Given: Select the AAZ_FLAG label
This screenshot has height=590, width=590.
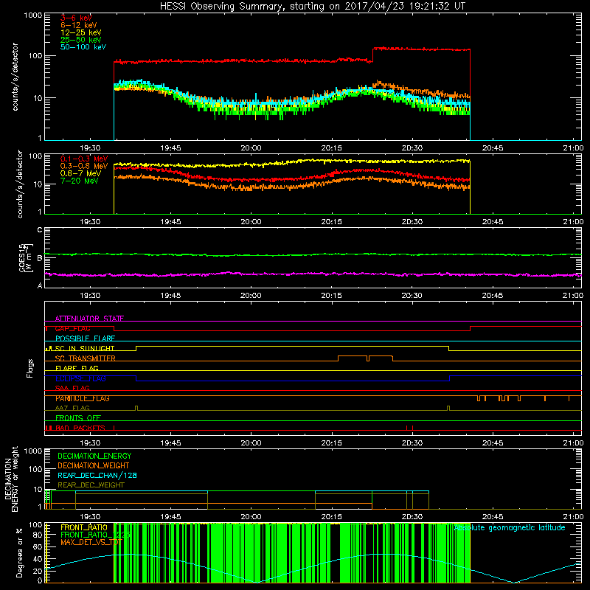Looking at the screenshot, I should tap(72, 408).
